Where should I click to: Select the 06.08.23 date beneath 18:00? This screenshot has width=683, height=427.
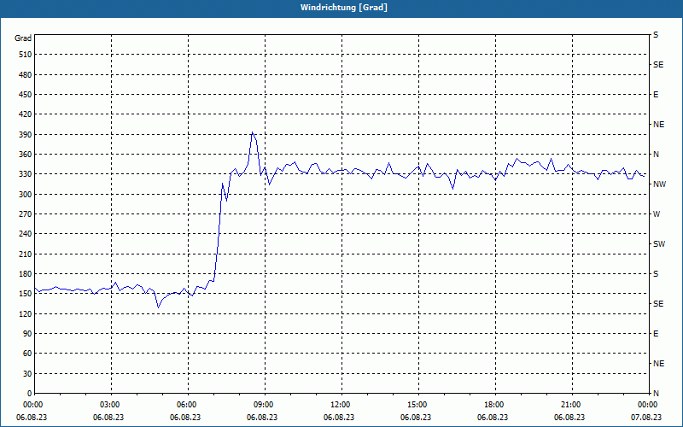point(493,418)
